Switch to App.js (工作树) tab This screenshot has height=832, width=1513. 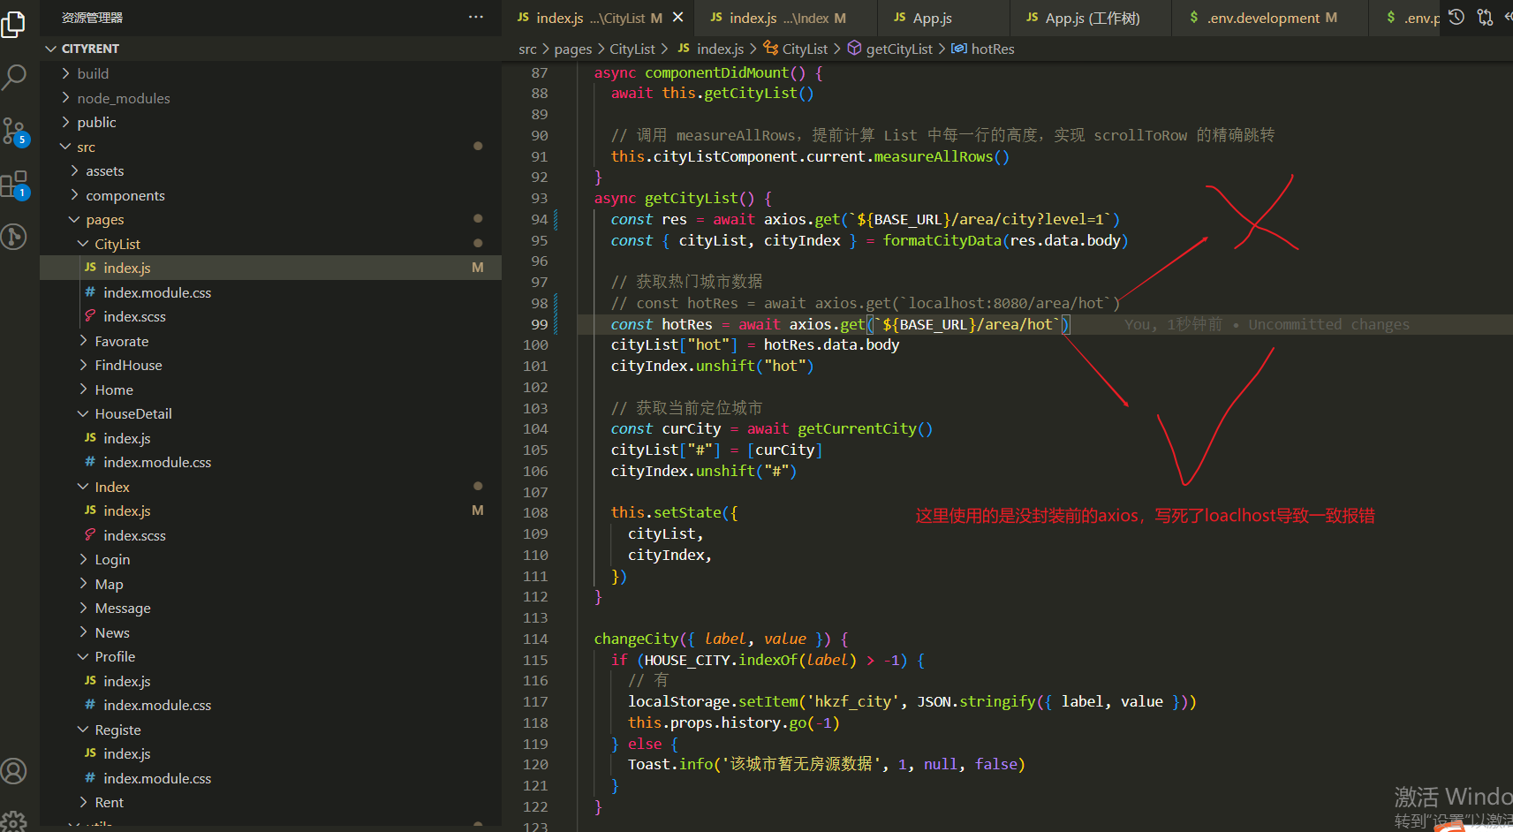coord(1091,18)
